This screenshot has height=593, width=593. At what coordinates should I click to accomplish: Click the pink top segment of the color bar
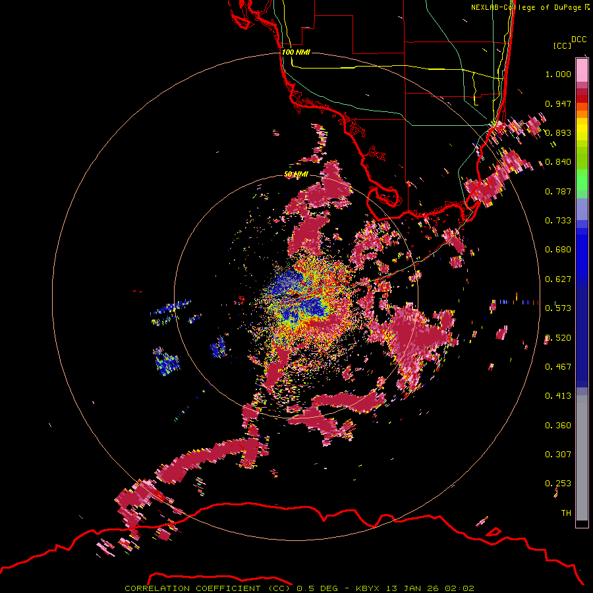coord(582,70)
